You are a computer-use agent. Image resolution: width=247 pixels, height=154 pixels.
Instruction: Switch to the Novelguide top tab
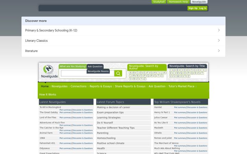tap(199, 2)
